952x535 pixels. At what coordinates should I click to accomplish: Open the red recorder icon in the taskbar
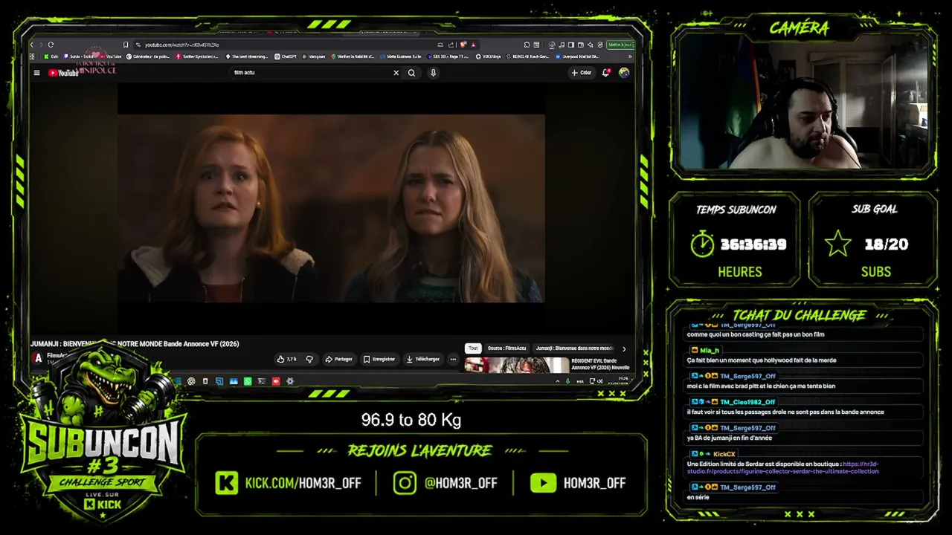pyautogui.click(x=276, y=381)
